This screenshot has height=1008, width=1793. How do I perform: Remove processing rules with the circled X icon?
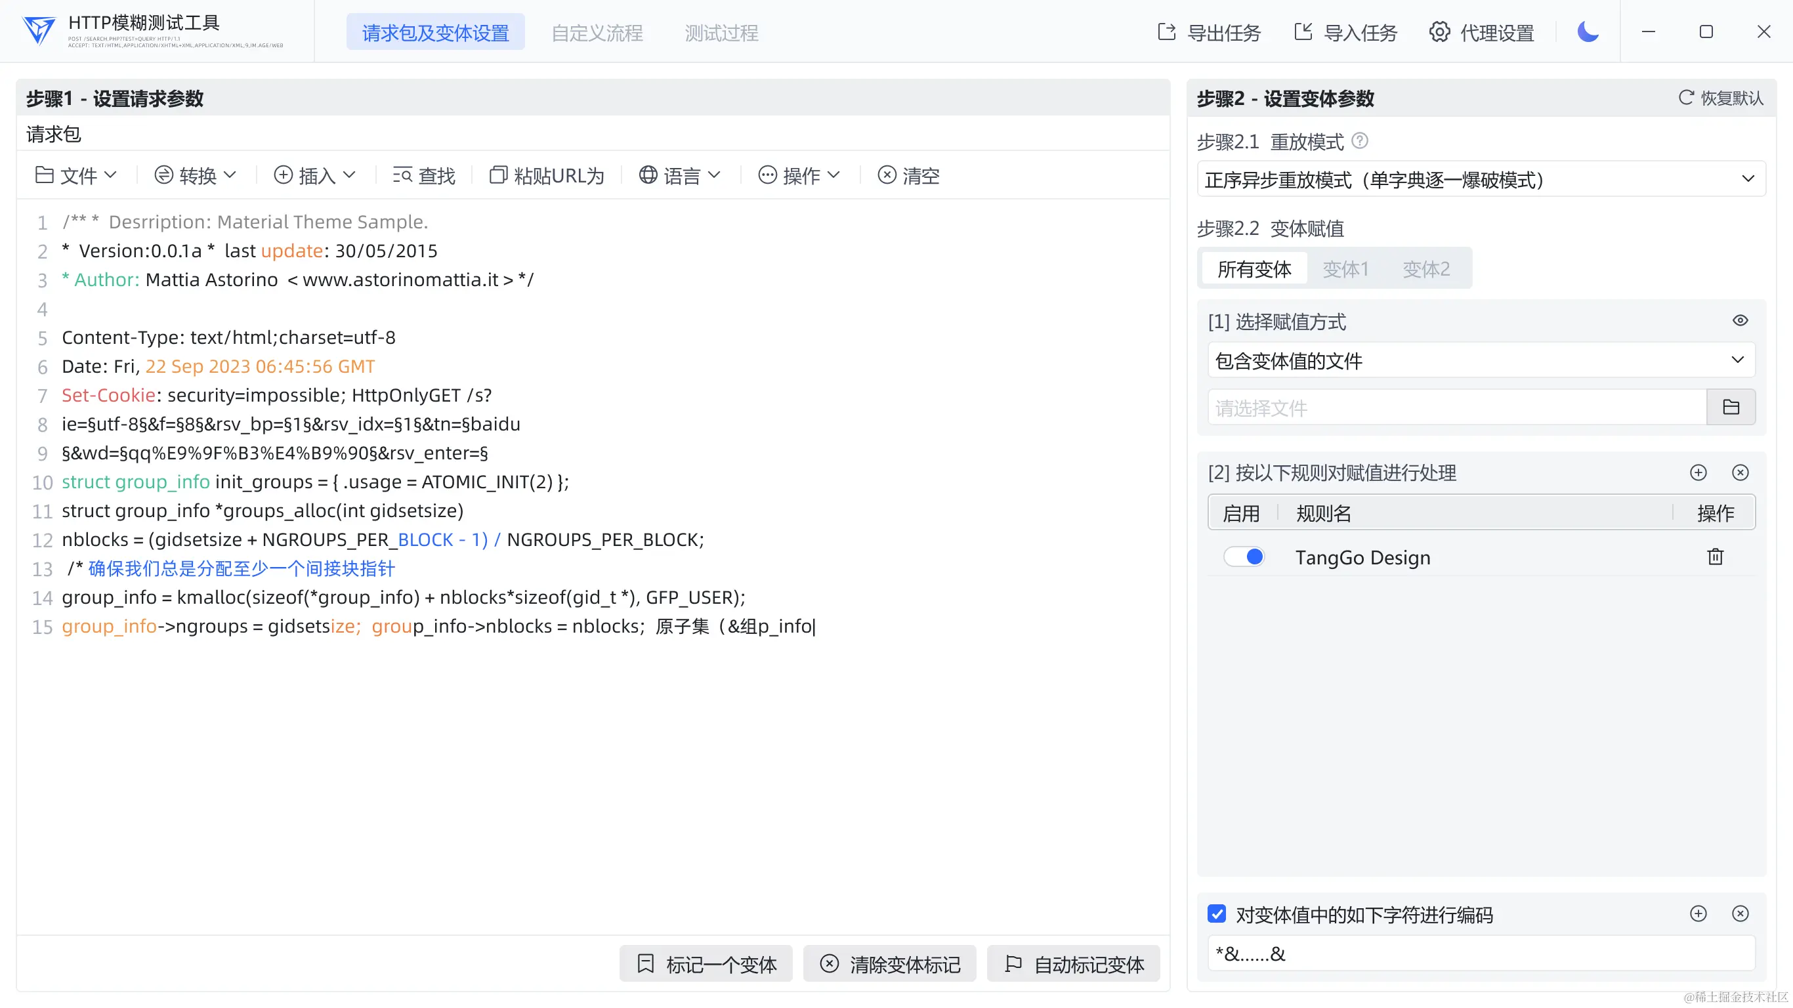[1739, 472]
